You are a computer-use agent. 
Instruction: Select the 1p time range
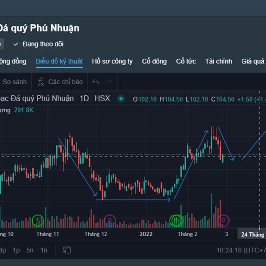click(16, 250)
